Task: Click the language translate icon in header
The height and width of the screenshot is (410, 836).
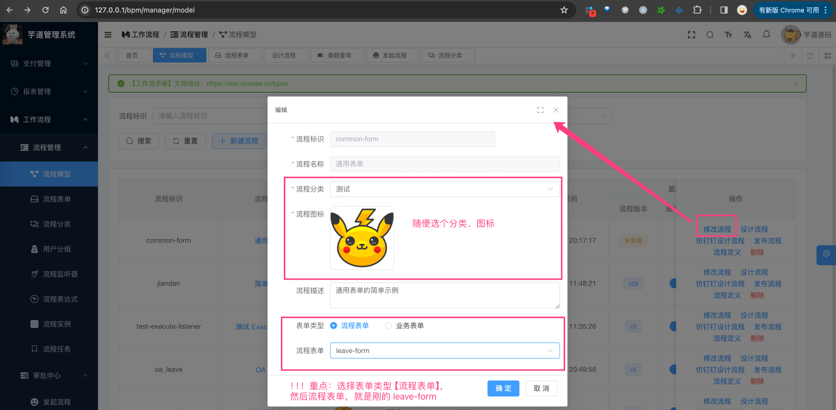Action: 747,34
